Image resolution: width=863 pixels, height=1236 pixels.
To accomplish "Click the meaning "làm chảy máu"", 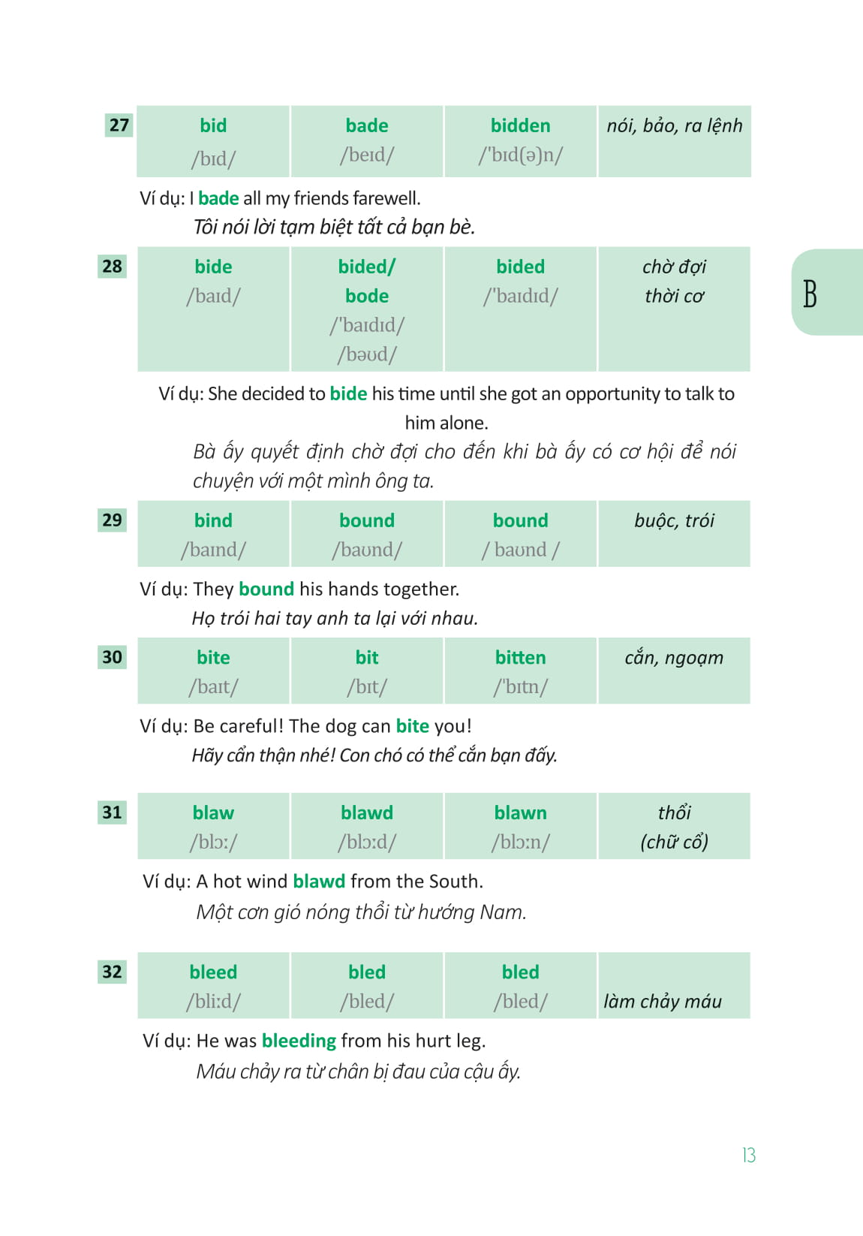I will click(x=662, y=1001).
